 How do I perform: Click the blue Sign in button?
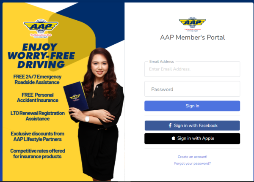tap(192, 106)
